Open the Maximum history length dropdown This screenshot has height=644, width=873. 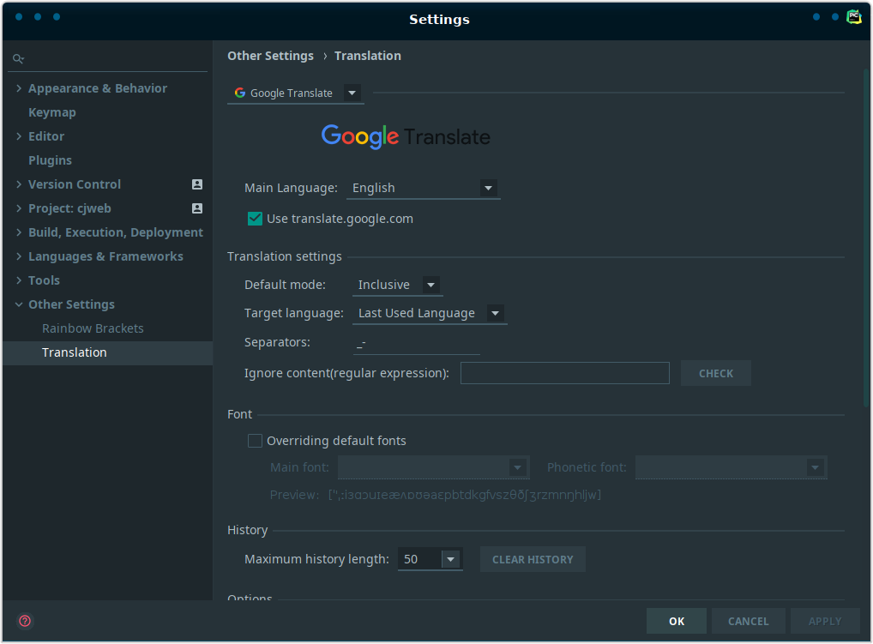451,559
